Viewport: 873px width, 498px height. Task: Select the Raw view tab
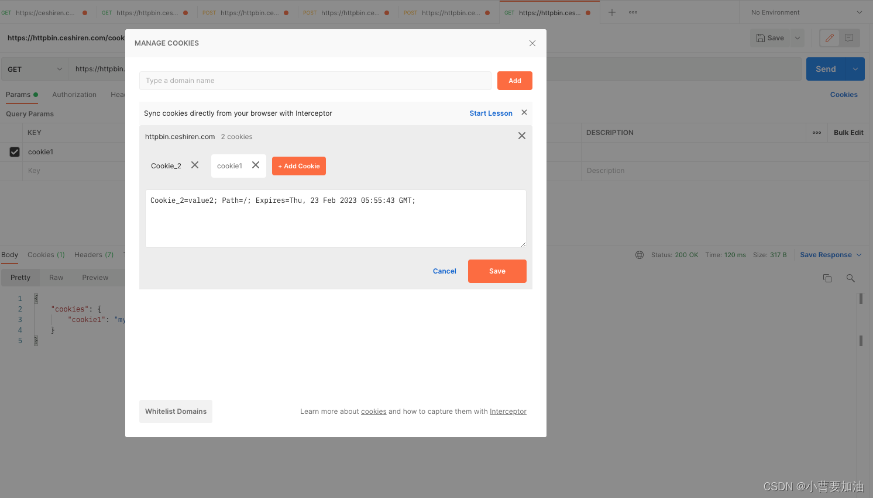[x=56, y=278]
